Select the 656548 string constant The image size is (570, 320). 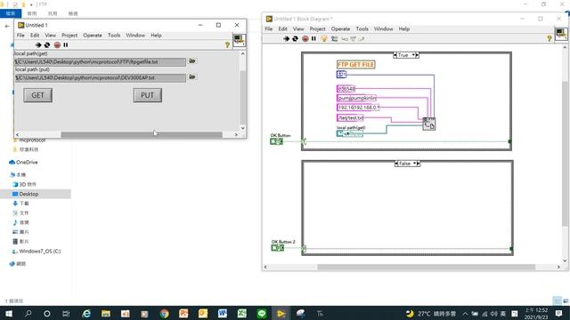(346, 89)
